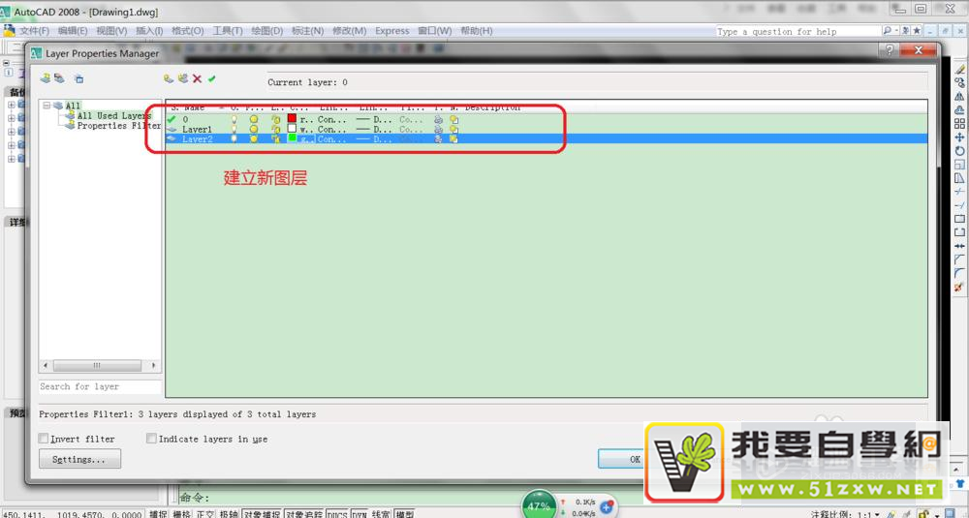Toggle the Layer1 on/off lightbulb

234,129
